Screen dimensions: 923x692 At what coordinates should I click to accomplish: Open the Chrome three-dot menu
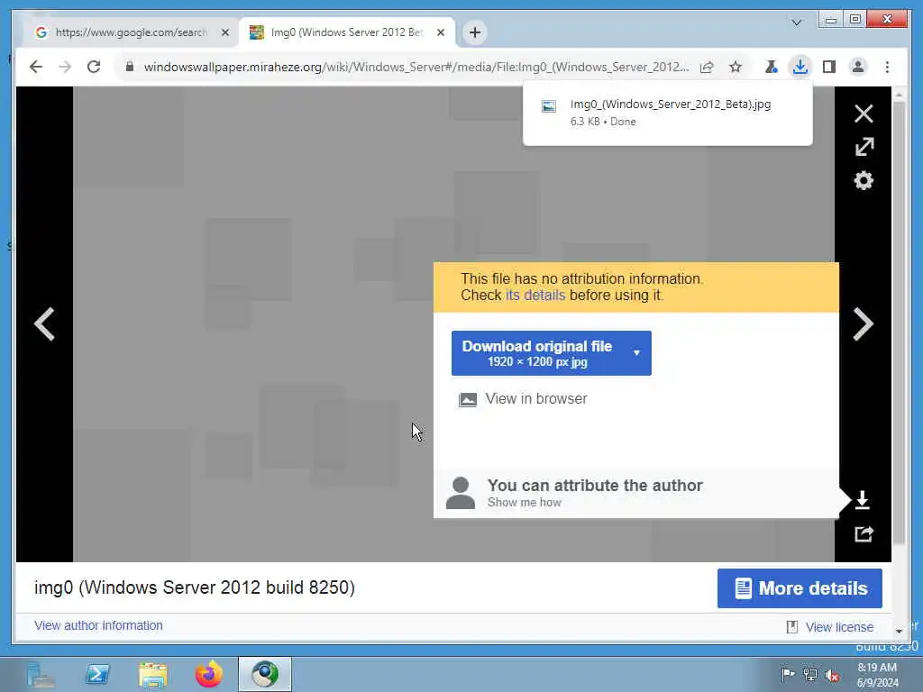[887, 67]
